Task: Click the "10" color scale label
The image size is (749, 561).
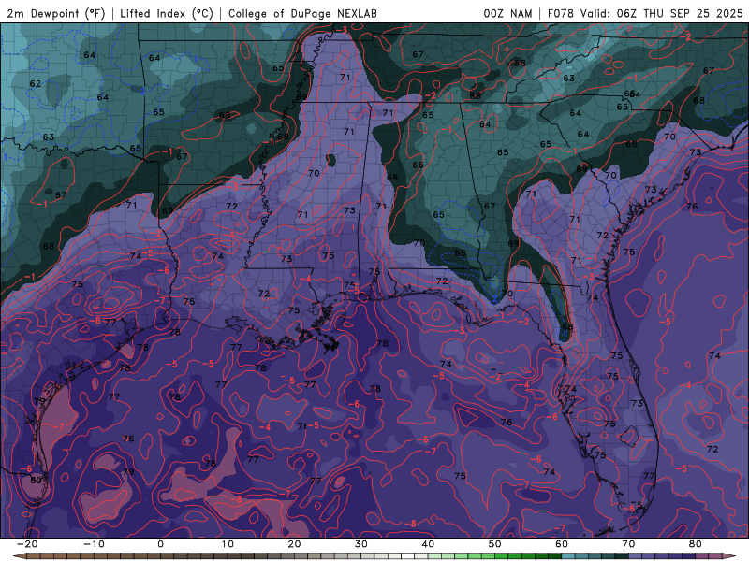Action: [x=228, y=544]
